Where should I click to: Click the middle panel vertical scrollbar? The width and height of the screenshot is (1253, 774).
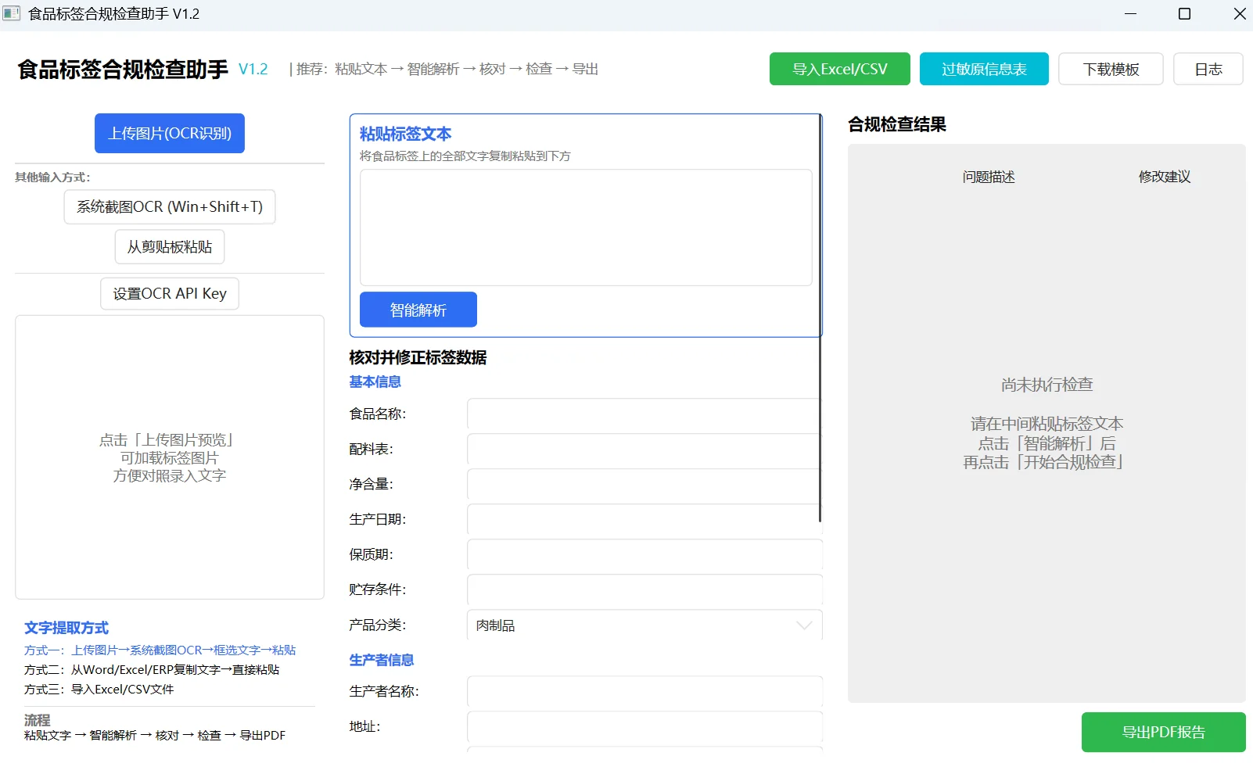820,318
